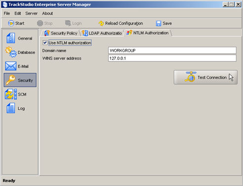The height and width of the screenshot is (186, 243).
Task: Click the General sidebar label
Action: point(25,38)
